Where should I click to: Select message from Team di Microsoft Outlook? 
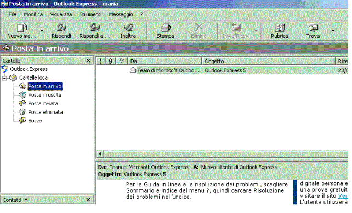click(x=168, y=71)
